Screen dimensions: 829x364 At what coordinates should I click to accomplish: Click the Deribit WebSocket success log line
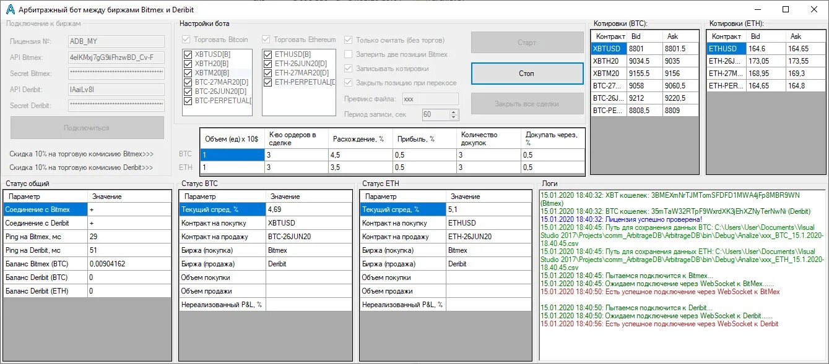point(659,324)
